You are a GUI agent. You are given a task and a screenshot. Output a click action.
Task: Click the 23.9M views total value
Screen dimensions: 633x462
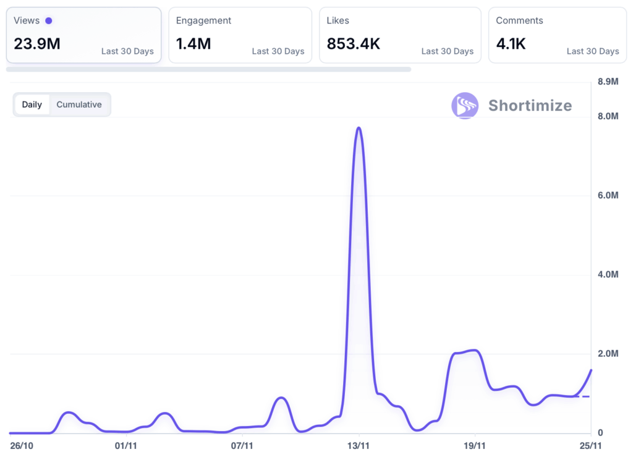coord(37,44)
